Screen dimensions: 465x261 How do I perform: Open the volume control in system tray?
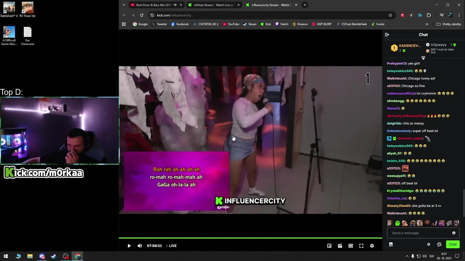coord(424,256)
